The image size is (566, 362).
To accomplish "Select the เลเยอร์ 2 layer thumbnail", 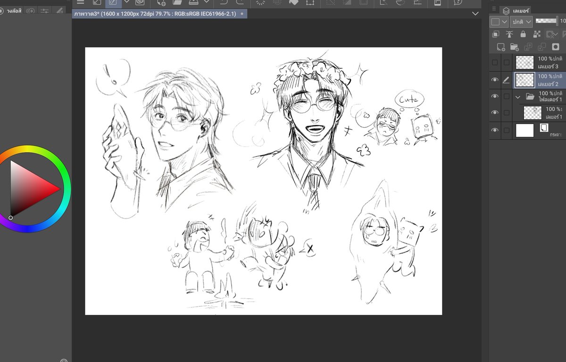I will (524, 80).
